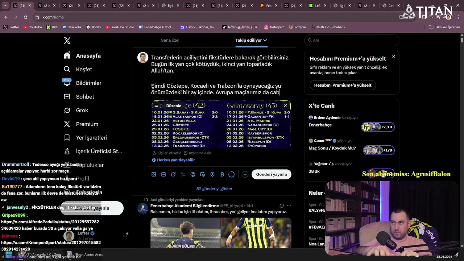Add another post with plus button
Image resolution: width=464 pixels, height=261 pixels.
pos(245,174)
